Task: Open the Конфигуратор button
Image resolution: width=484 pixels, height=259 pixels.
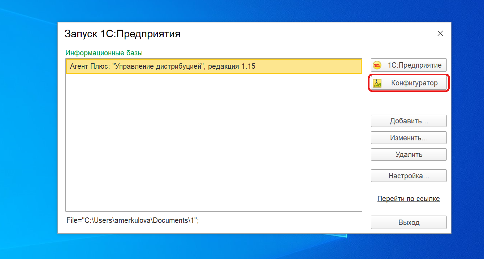Action: click(409, 83)
